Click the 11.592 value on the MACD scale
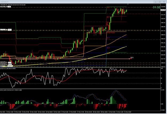 tap(162, 90)
